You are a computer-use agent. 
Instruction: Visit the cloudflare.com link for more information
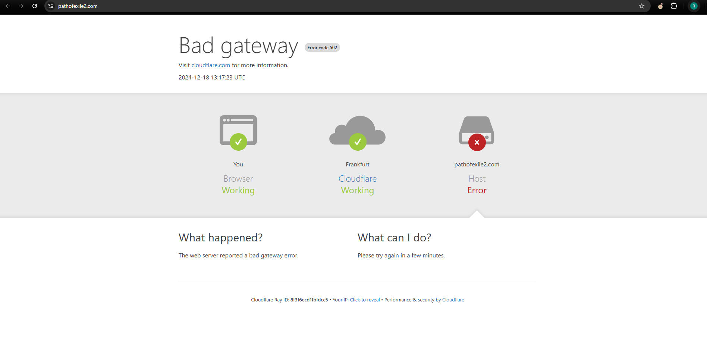coord(211,65)
